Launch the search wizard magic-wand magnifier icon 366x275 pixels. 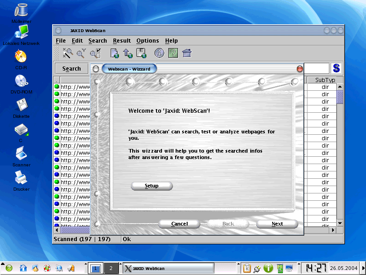tap(68, 53)
